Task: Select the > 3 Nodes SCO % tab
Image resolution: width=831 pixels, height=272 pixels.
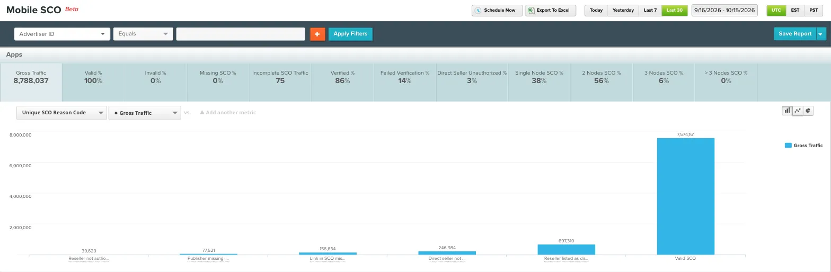Action: 726,82
